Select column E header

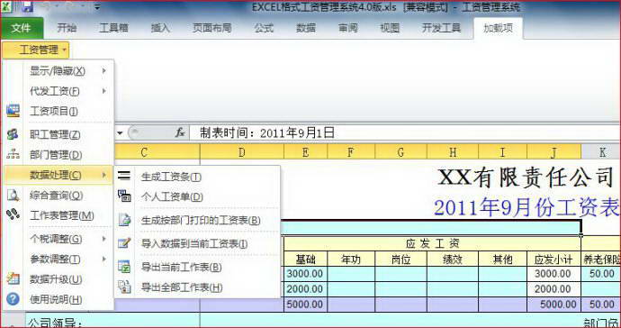(x=305, y=152)
